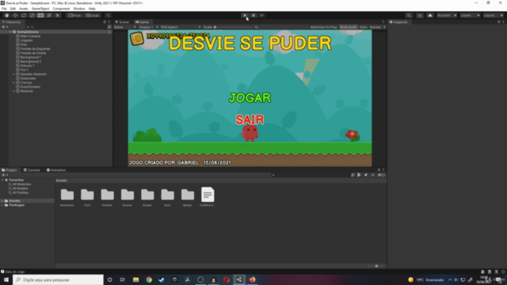Expand the Canvas node in Hierarchy
Screen dimensions: 507x285
pyautogui.click(x=13, y=82)
